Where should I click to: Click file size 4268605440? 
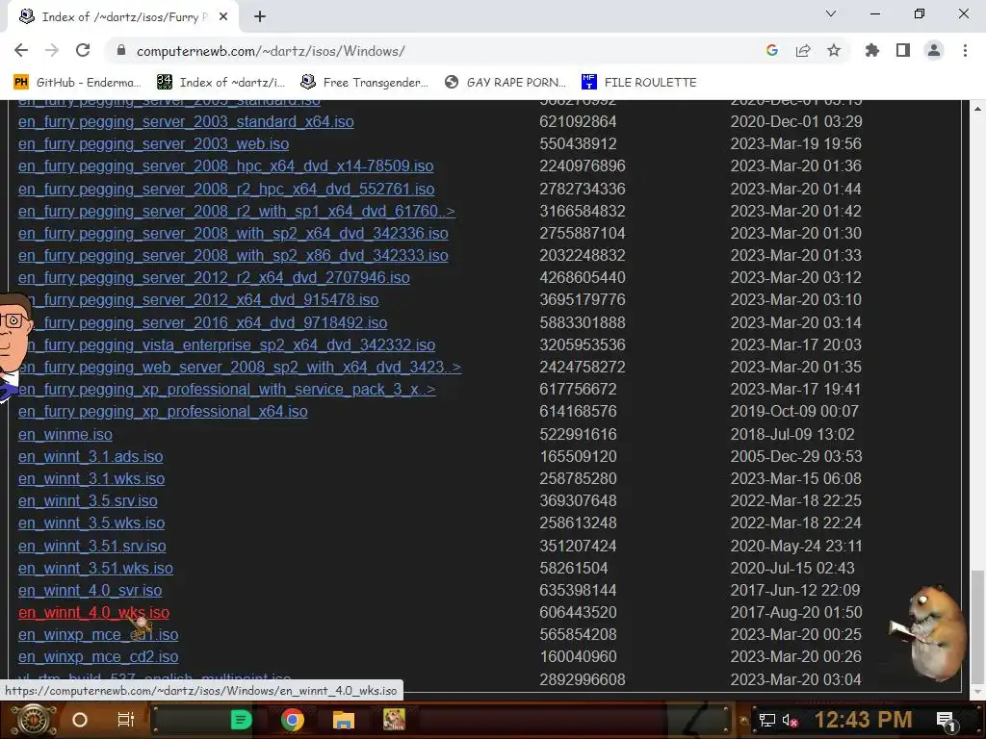[x=583, y=278]
